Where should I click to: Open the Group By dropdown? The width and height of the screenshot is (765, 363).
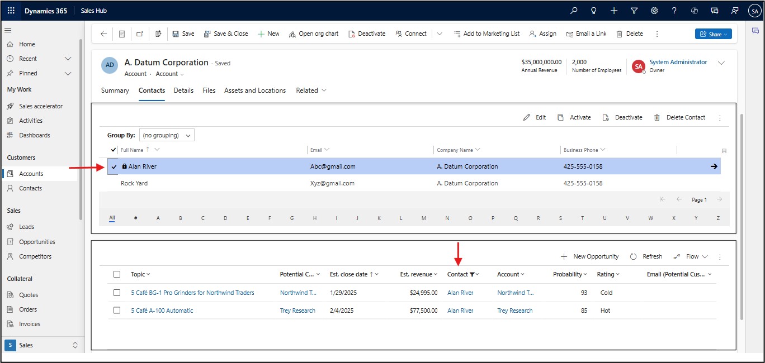[x=166, y=135]
